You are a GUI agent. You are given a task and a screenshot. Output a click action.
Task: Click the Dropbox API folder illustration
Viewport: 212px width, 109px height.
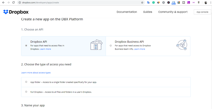(x=96, y=45)
